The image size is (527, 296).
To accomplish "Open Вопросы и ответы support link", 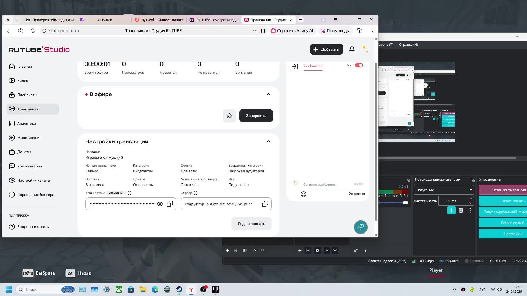I will click(x=33, y=227).
